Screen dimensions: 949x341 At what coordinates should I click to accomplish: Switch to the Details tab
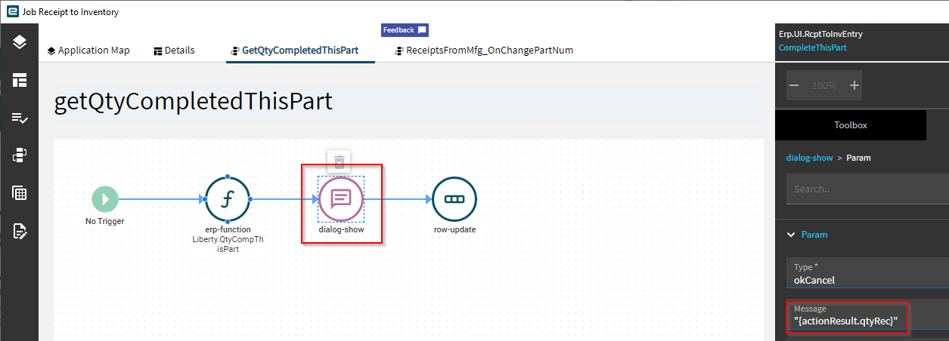(174, 51)
